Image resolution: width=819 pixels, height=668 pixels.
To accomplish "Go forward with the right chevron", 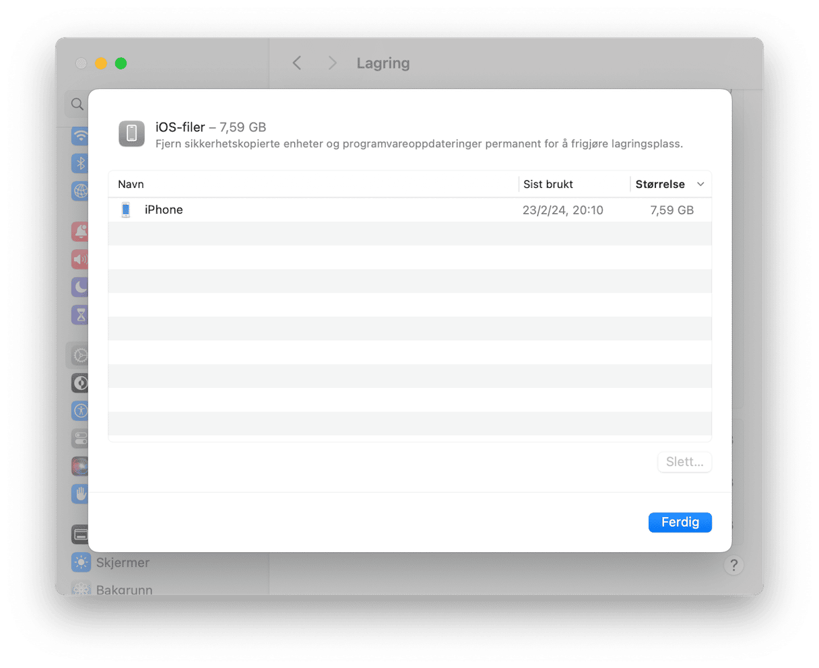I will tap(332, 63).
